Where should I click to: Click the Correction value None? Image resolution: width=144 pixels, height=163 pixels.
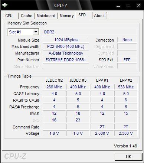click(127, 40)
